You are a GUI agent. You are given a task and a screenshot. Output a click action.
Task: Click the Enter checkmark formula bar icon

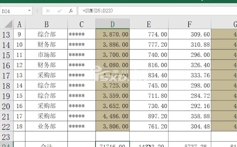pyautogui.click(x=60, y=11)
